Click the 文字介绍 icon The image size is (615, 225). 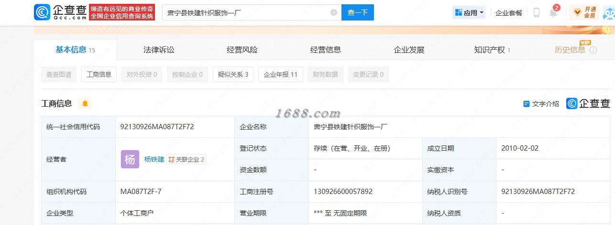pos(527,103)
